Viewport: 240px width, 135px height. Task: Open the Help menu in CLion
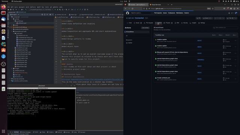[61, 7]
